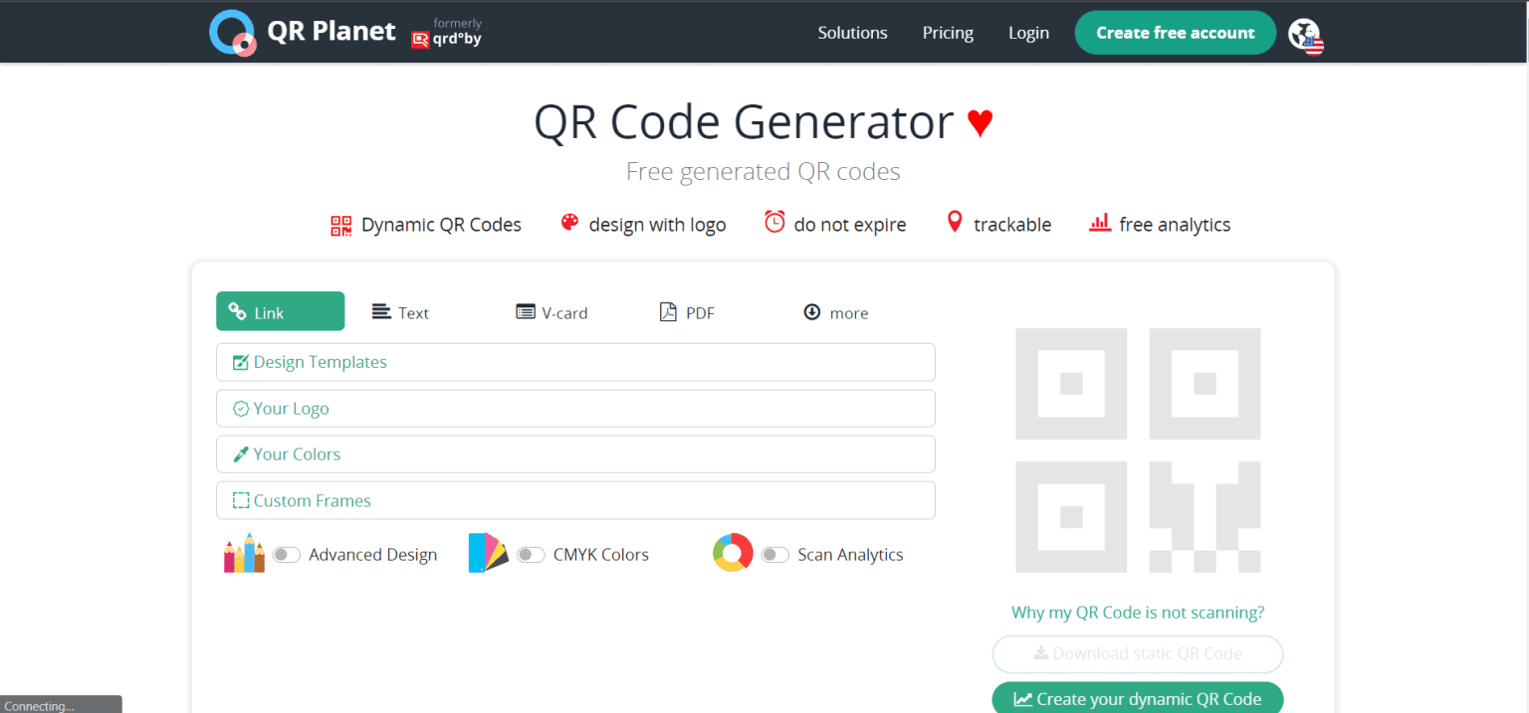Click the V-card icon tab
Screen dimensions: 1529x713
(526, 311)
